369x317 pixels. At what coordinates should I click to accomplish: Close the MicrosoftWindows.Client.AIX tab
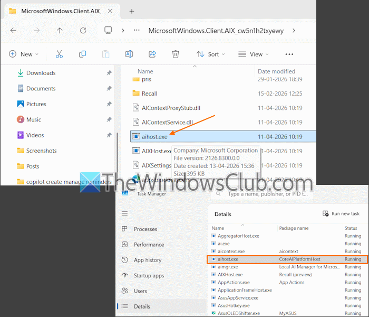[110, 11]
